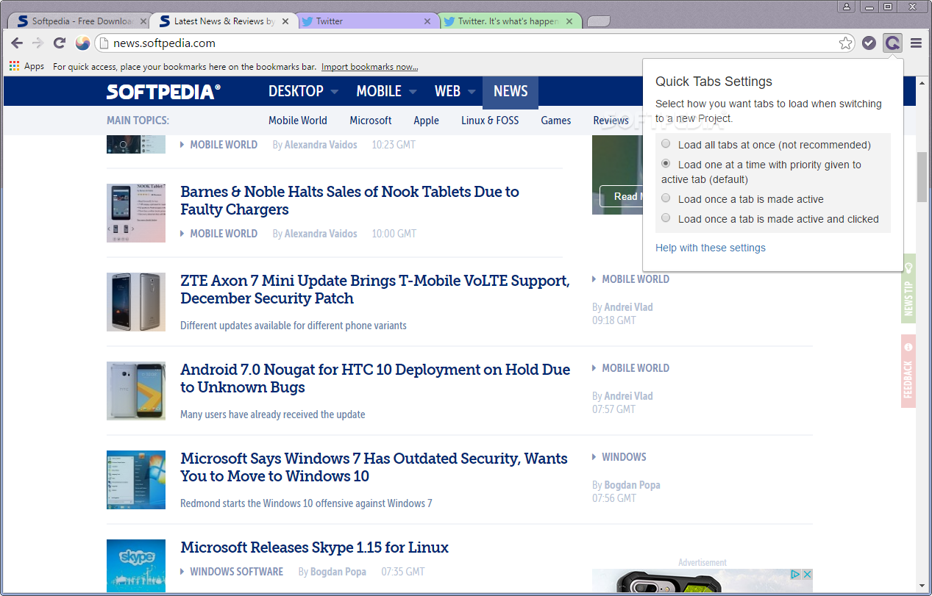
Task: Open Windows Software category under Skype article
Action: point(236,572)
